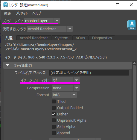Screen dimensions: 137x140
Task: Open the Compression none dropdown
Action: click(66, 88)
